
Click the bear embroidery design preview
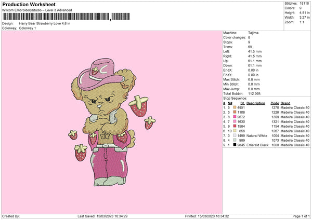pos(111,122)
